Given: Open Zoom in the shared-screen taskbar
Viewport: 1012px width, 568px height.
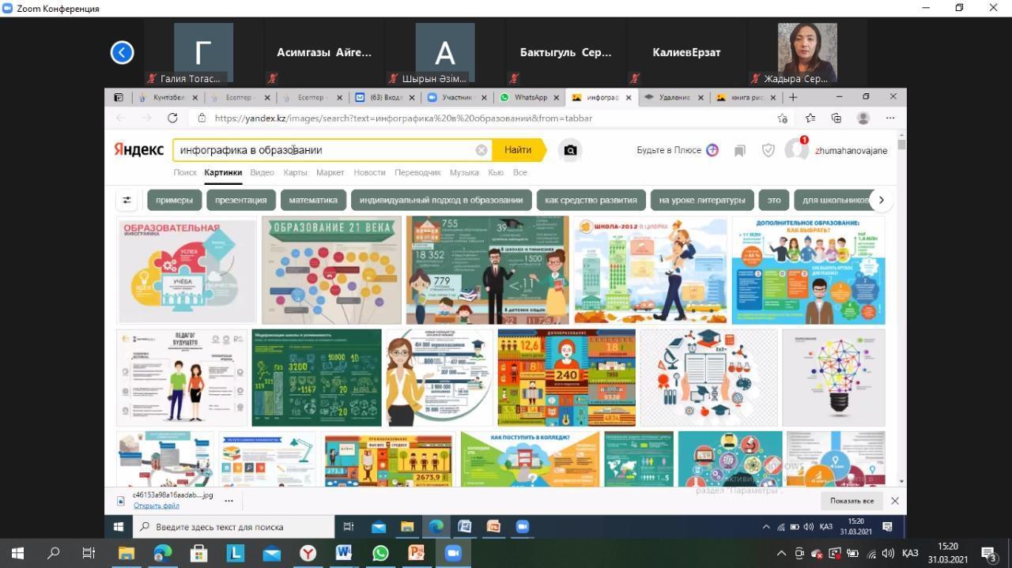Looking at the screenshot, I should (x=522, y=527).
